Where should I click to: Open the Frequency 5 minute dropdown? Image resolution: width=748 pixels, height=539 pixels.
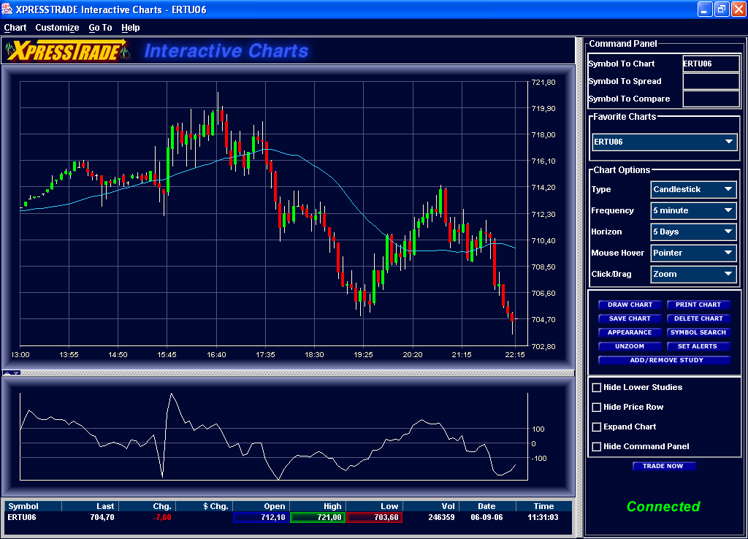coord(693,210)
